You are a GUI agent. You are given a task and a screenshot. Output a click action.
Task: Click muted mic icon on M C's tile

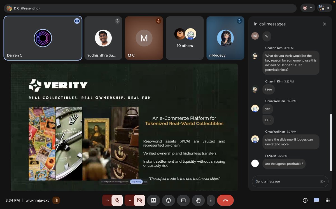coord(158,21)
